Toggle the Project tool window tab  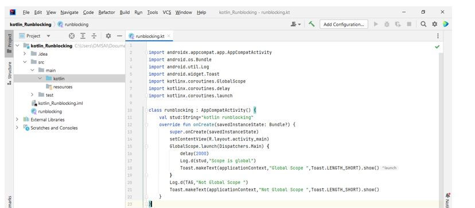pos(9,44)
